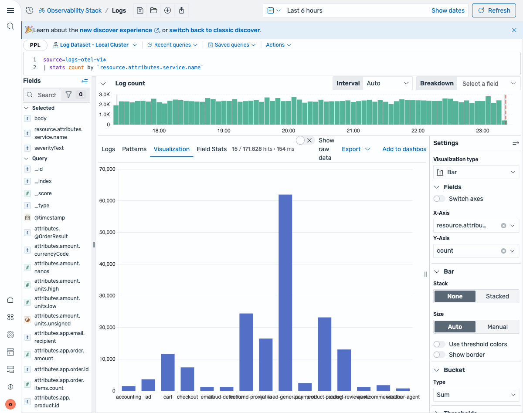523x413 pixels.
Task: Create a new search with the plus icon
Action: click(x=167, y=10)
